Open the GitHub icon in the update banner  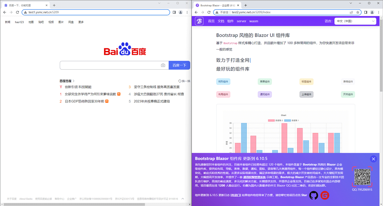[x=314, y=195]
